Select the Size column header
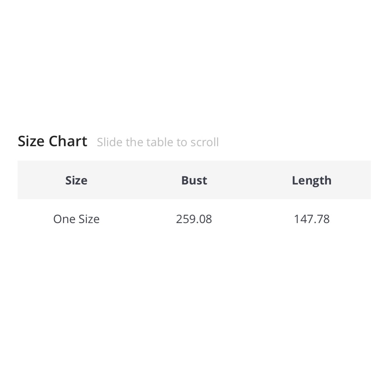Image resolution: width=376 pixels, height=376 pixels. (76, 180)
